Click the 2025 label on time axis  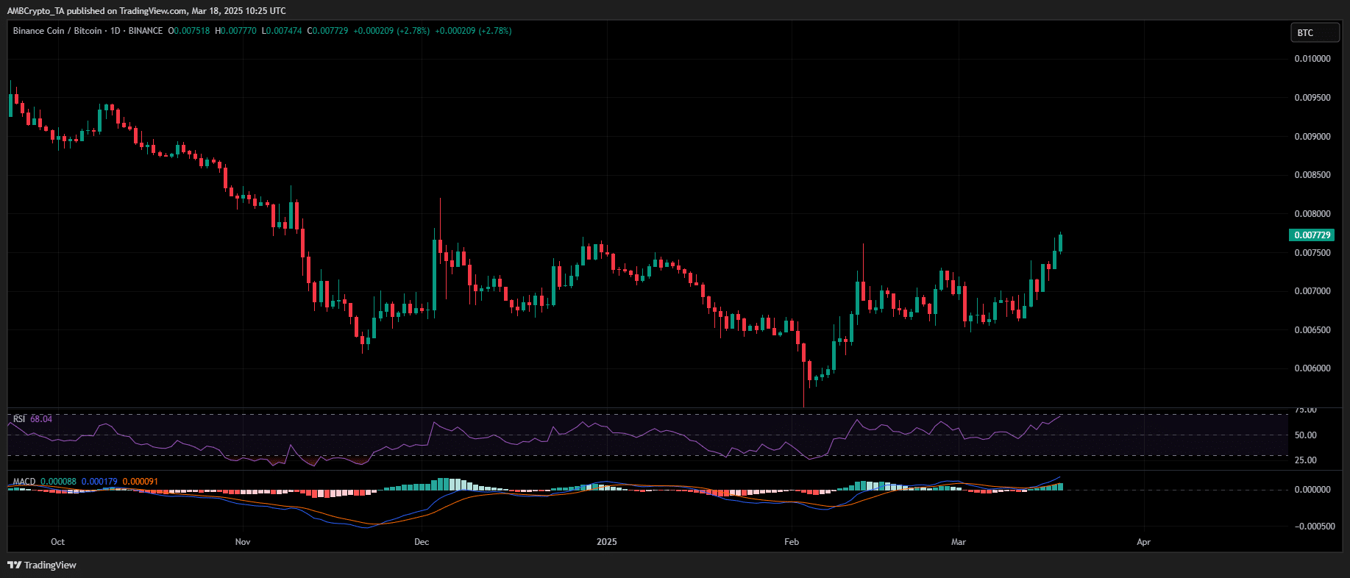point(607,542)
